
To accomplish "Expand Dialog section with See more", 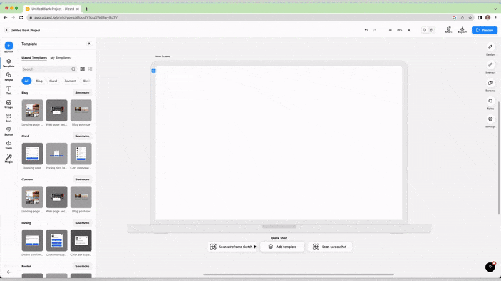I will pos(82,223).
